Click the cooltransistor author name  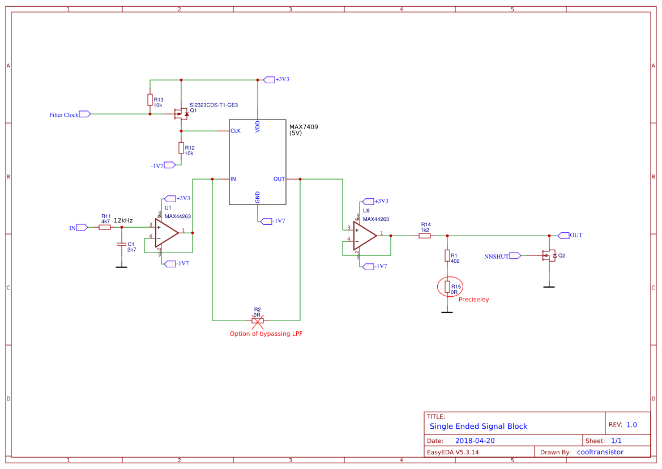pyautogui.click(x=601, y=451)
